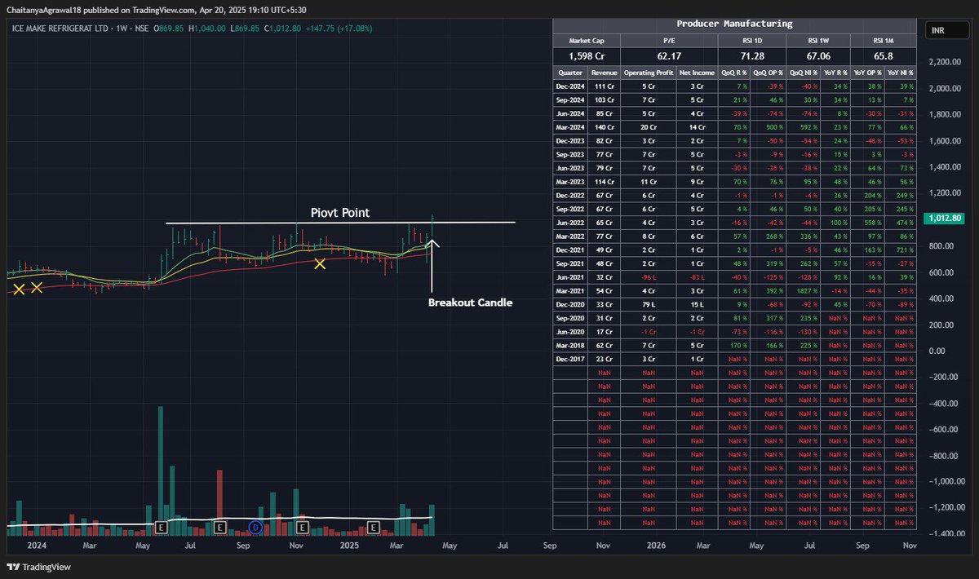Image resolution: width=979 pixels, height=579 pixels.
Task: Click the Mar-2024 quarter cell
Action: point(570,127)
